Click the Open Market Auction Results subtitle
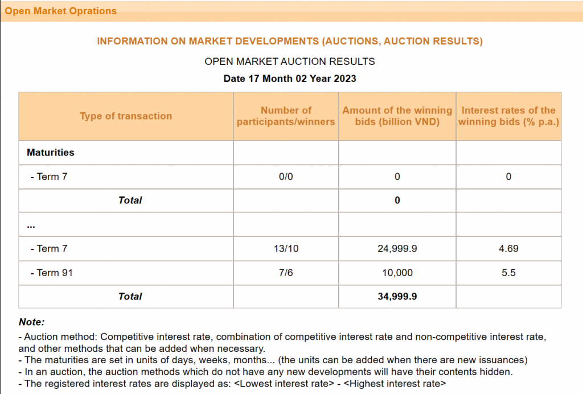583x394 pixels. tap(290, 61)
